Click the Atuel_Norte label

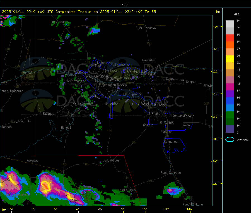point(132,94)
